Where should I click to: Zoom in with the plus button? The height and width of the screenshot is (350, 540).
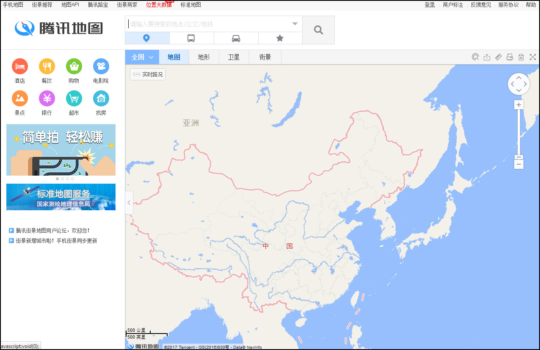coord(519,105)
